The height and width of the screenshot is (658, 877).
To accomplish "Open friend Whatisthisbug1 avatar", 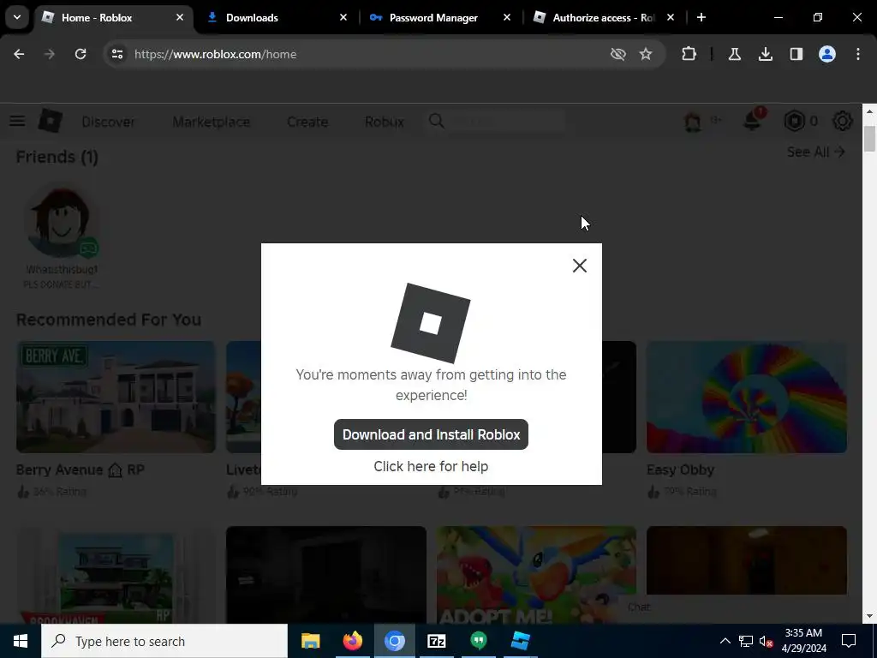I will 61,222.
